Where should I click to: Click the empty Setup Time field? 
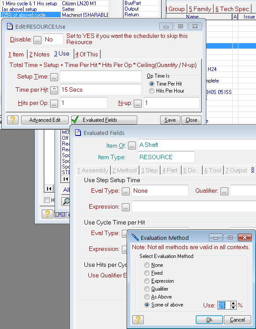[x=100, y=76]
